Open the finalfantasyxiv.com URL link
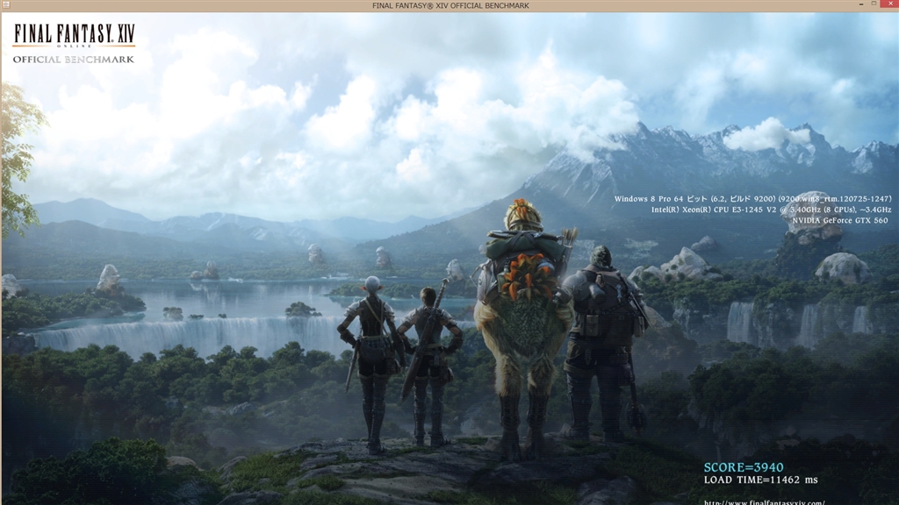The width and height of the screenshot is (899, 505). pyautogui.click(x=765, y=502)
